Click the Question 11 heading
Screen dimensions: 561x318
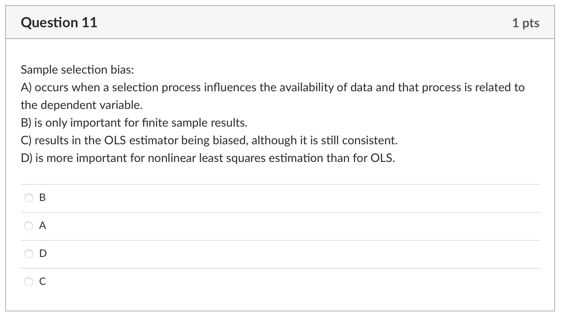[59, 23]
